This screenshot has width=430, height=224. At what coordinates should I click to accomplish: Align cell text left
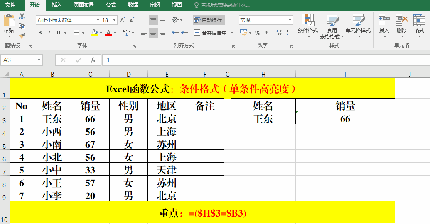(144, 33)
